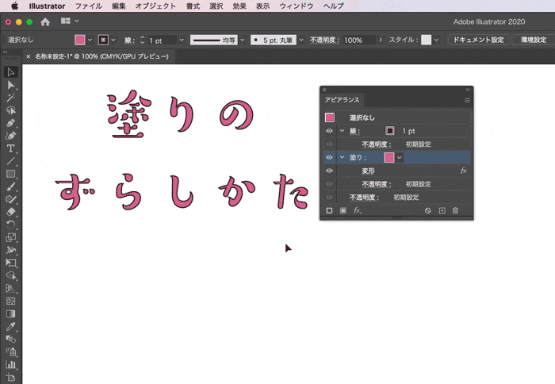555x384 pixels.
Task: Select the Type tool
Action: coord(11,148)
